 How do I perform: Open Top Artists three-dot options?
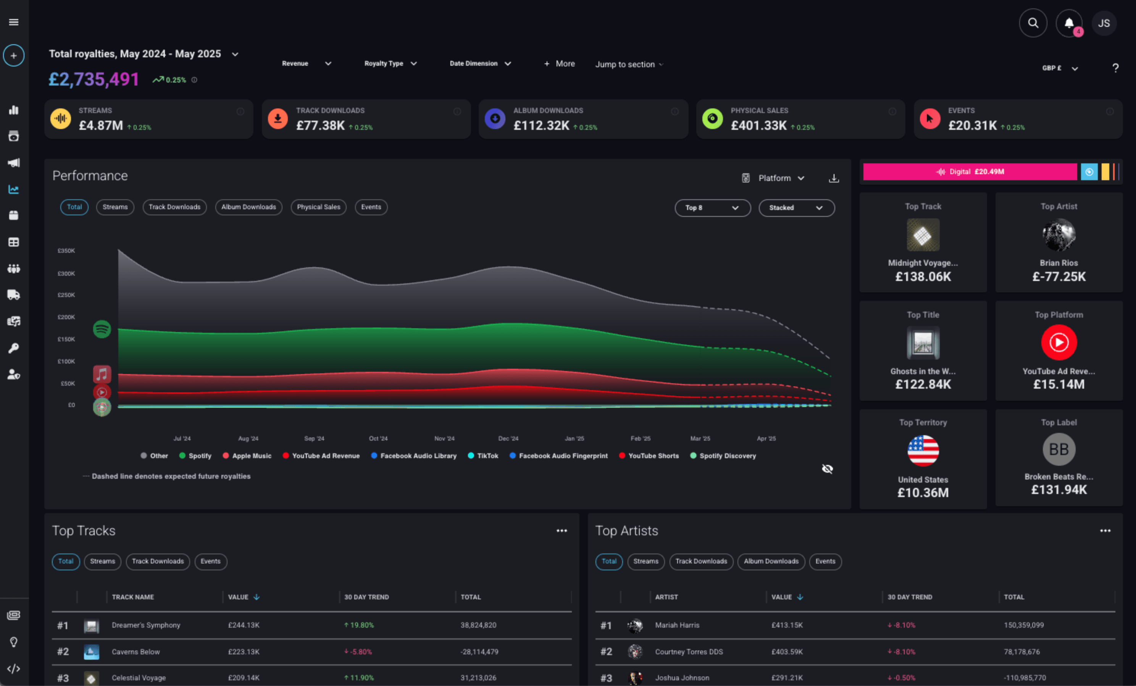point(1105,531)
